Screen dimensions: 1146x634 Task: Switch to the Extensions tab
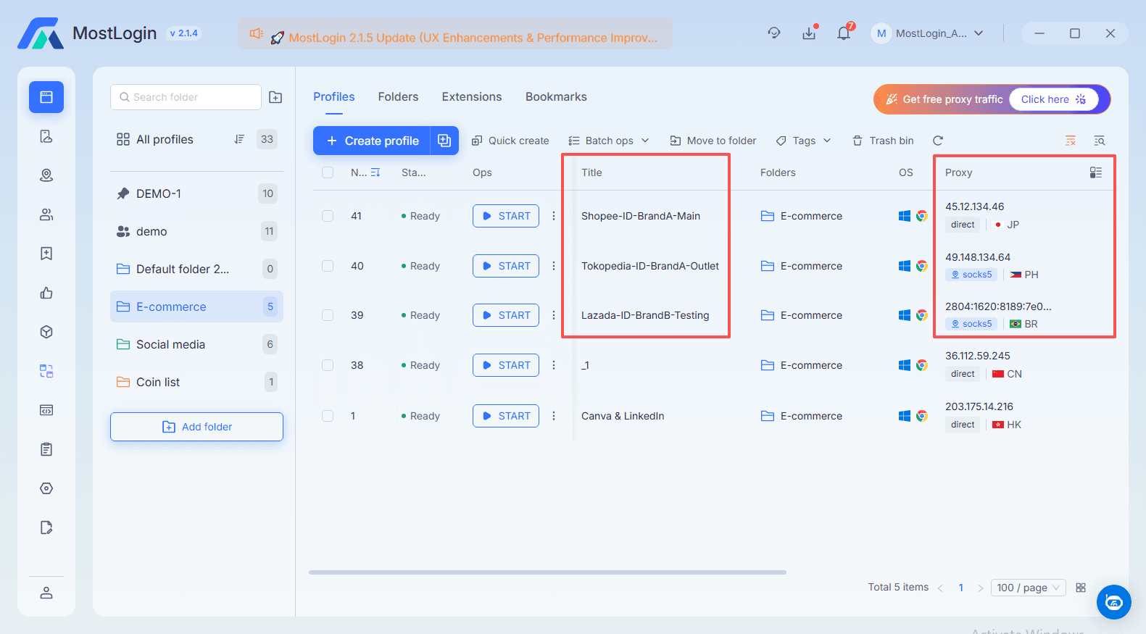click(x=472, y=97)
